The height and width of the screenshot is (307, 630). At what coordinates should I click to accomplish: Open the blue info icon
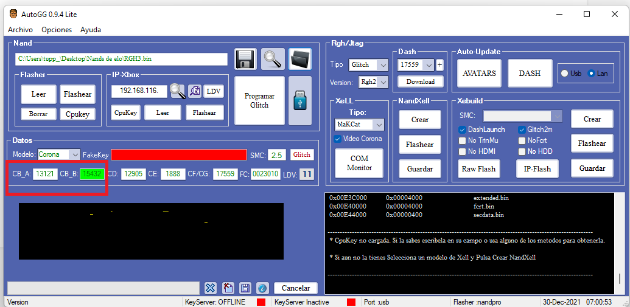coord(262,288)
